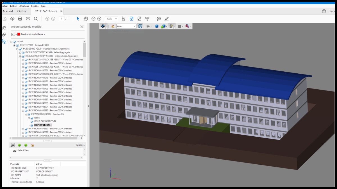Click the green previous view arrow

coord(19,145)
